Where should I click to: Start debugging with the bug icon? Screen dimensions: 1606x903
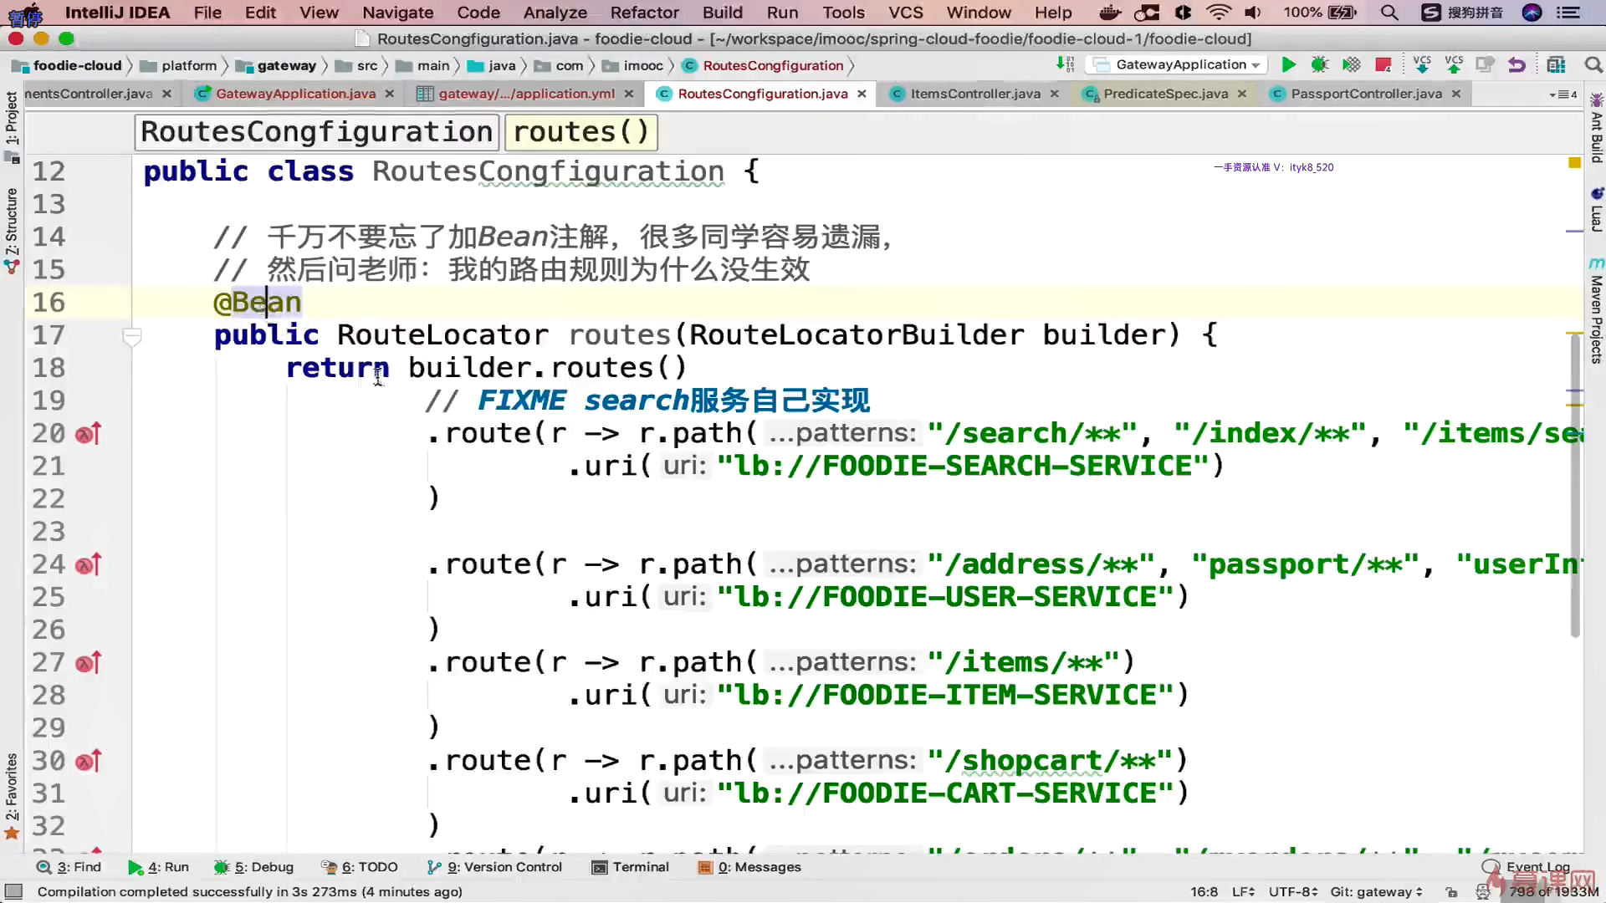(1320, 65)
